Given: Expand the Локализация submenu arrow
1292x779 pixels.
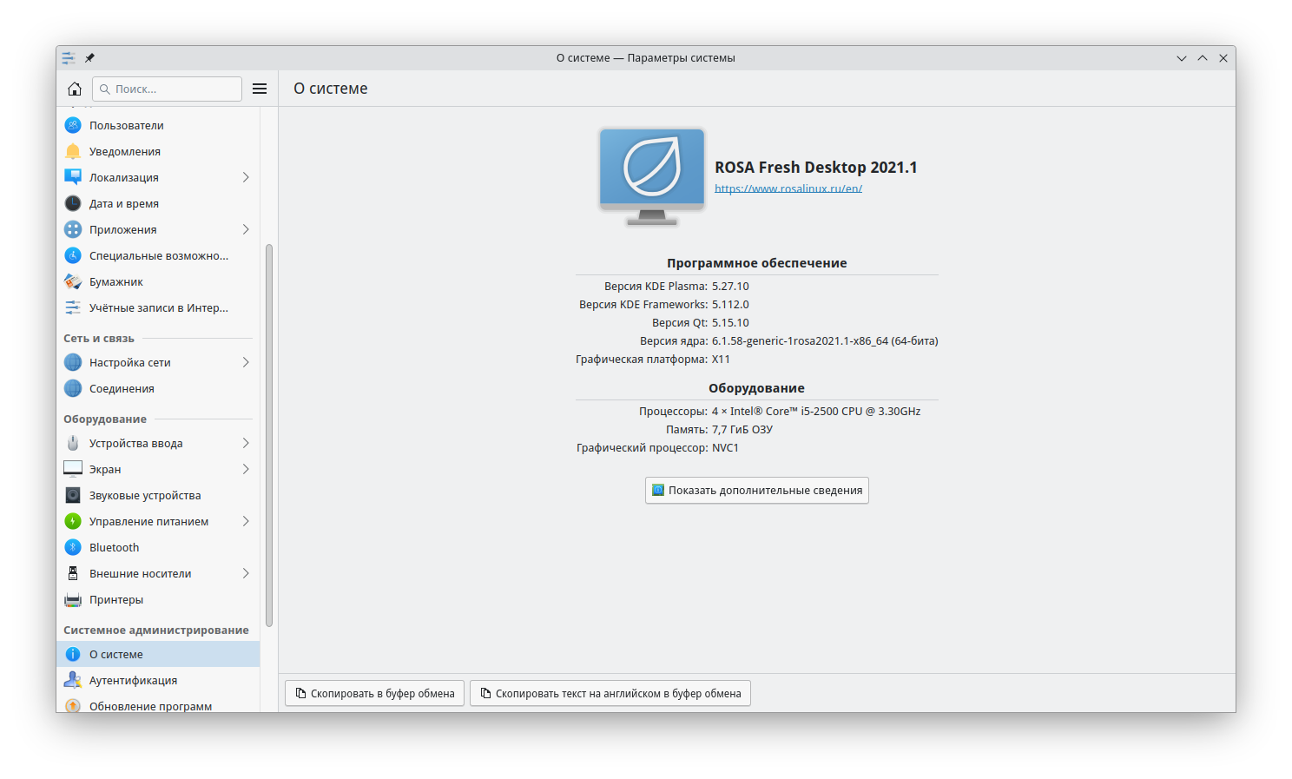Looking at the screenshot, I should pos(246,177).
